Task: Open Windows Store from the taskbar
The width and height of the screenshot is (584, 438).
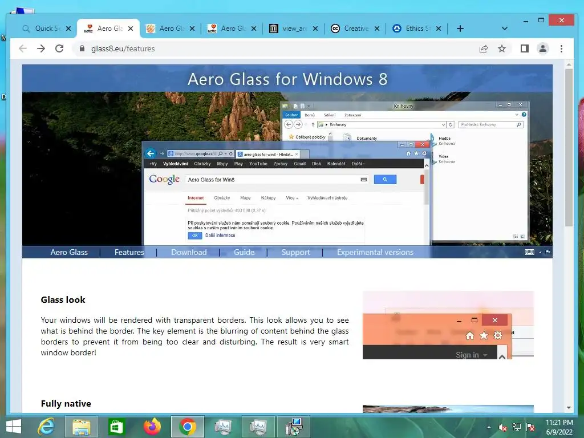Action: tap(116, 427)
